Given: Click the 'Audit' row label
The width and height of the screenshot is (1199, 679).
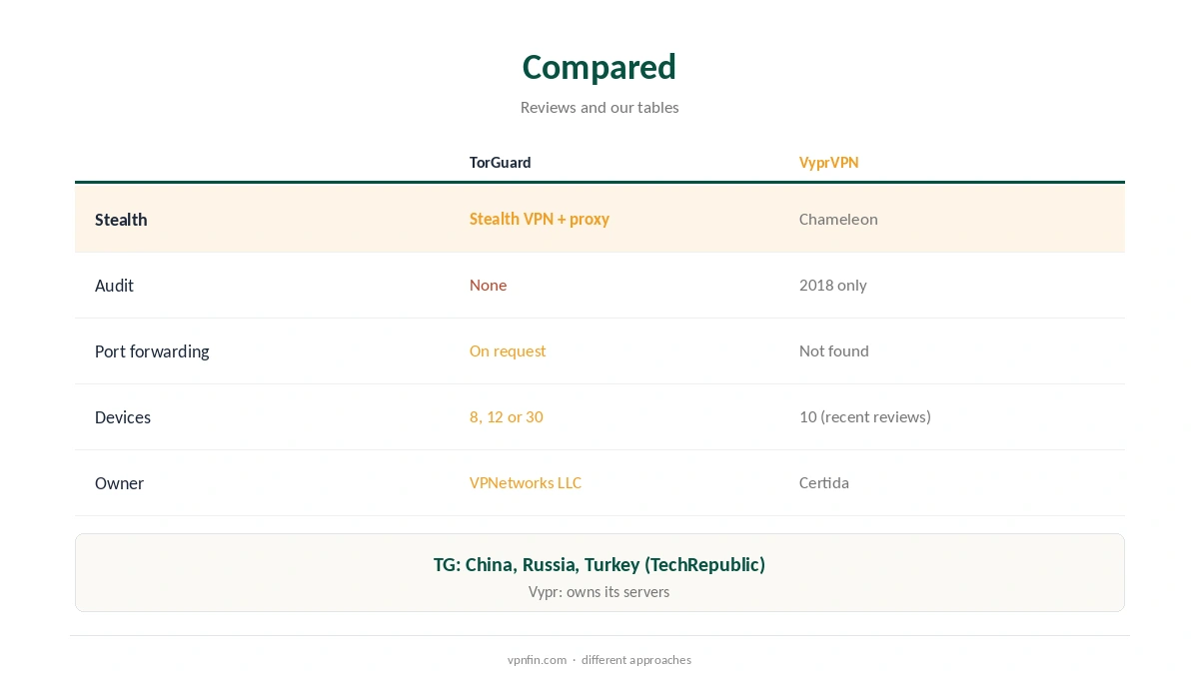Looking at the screenshot, I should 114,286.
